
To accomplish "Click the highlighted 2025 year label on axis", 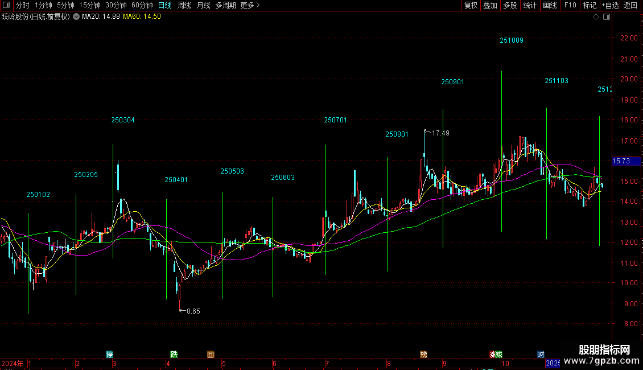I will [x=553, y=363].
